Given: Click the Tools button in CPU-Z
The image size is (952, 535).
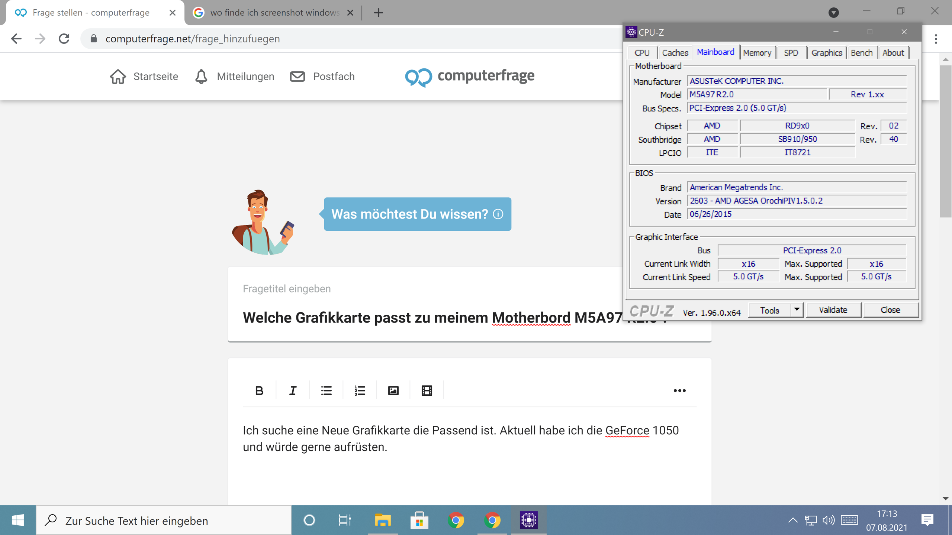Looking at the screenshot, I should click(769, 310).
